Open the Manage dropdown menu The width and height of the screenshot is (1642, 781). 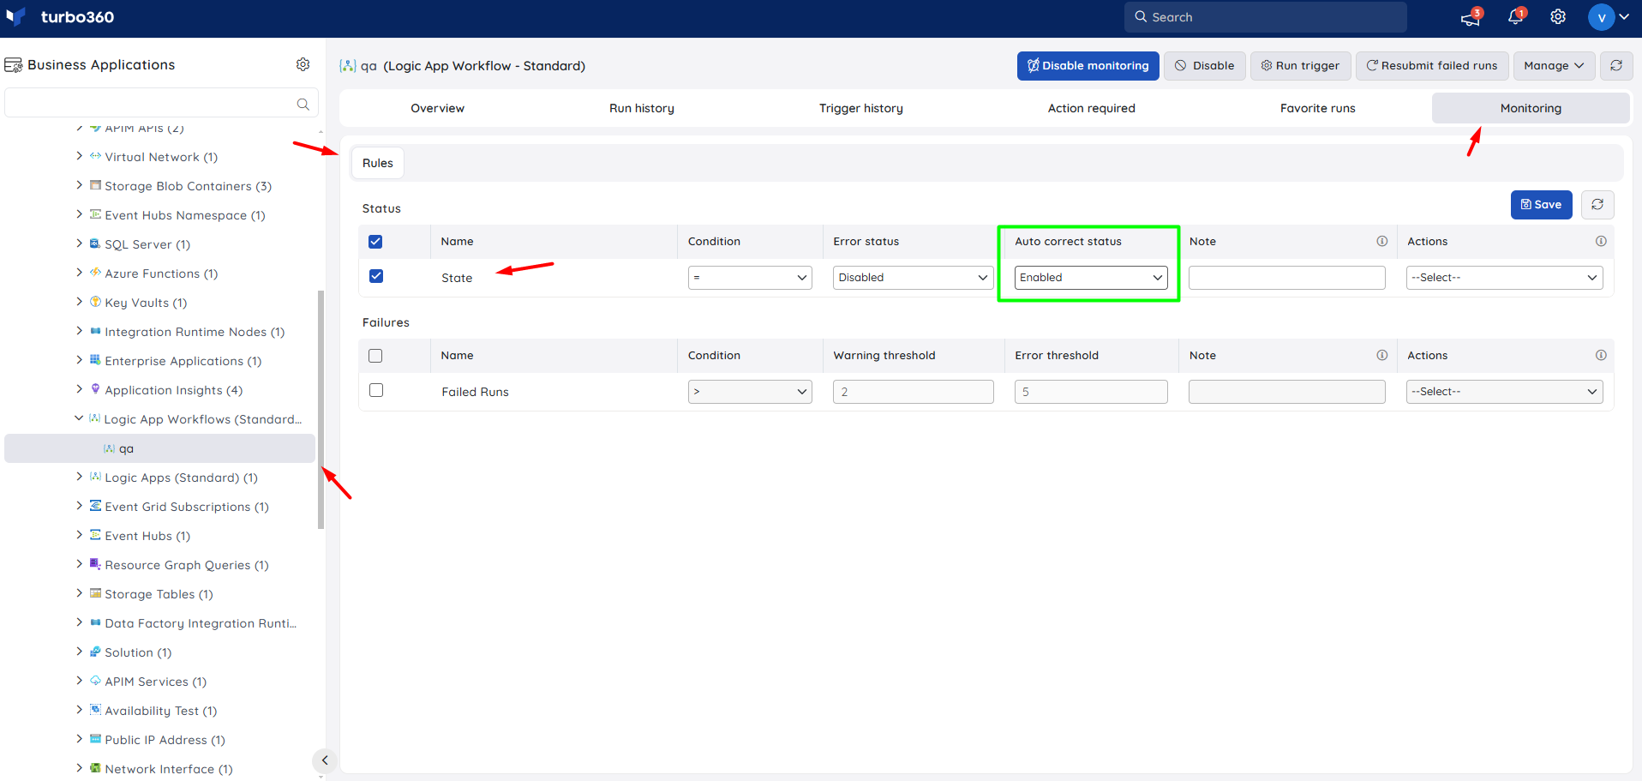pyautogui.click(x=1555, y=66)
